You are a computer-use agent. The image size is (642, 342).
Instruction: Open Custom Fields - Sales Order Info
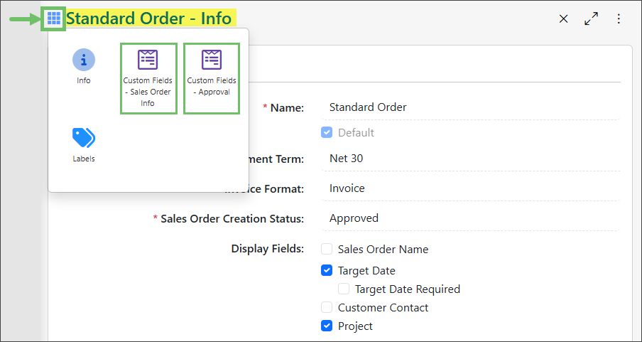148,78
